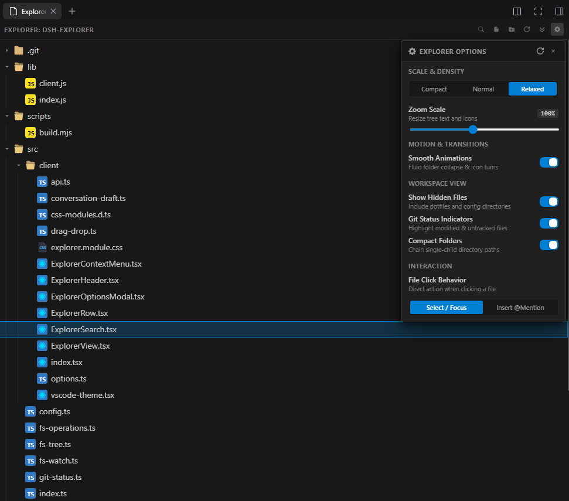Open a new tab with plus
Screen dimensions: 569x501
pos(72,11)
